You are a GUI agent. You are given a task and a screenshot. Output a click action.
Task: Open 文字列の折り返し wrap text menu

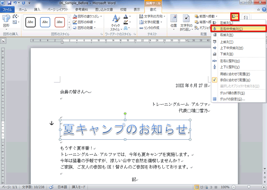pyautogui.click(x=186, y=23)
